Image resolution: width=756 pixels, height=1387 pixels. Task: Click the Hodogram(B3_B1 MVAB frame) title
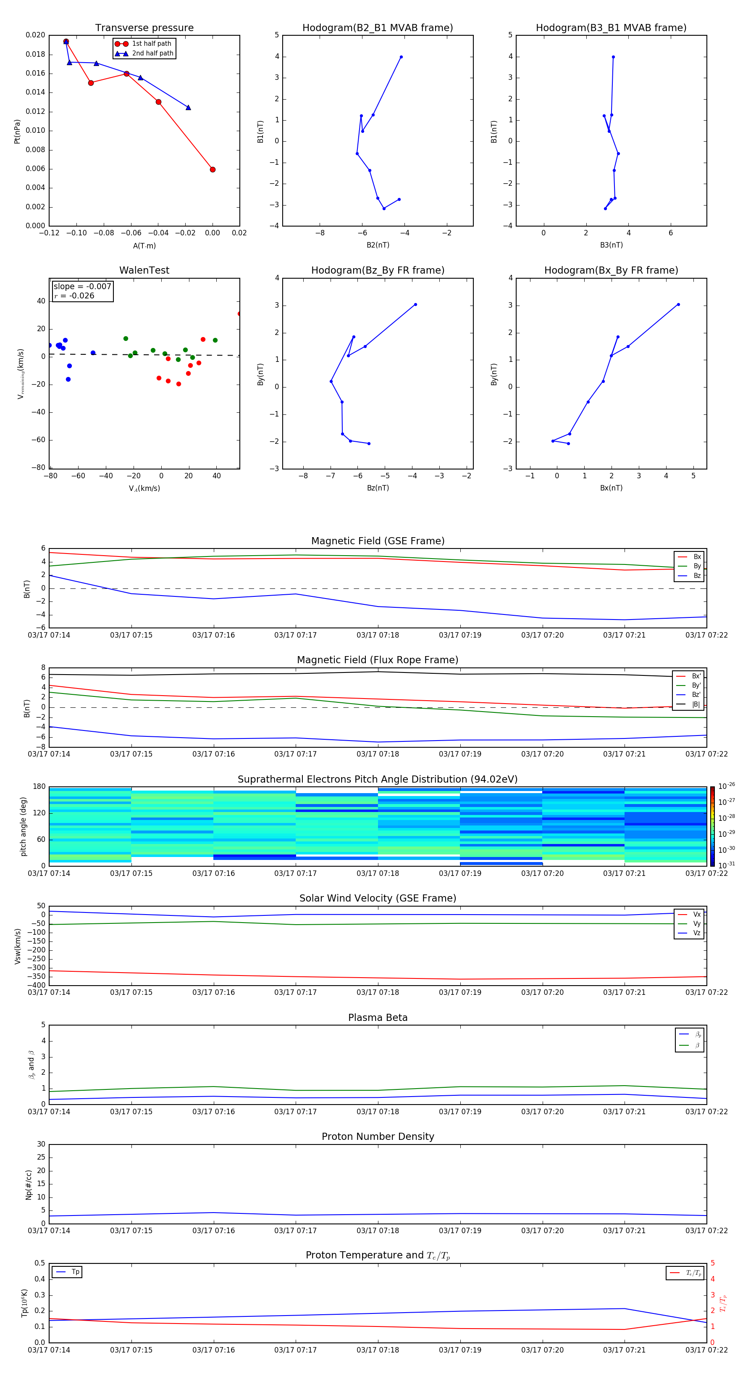[x=611, y=27]
